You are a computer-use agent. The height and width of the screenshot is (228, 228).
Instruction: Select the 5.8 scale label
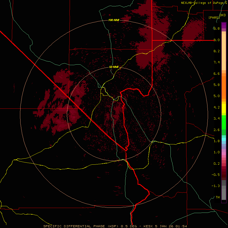[x=217, y=85]
